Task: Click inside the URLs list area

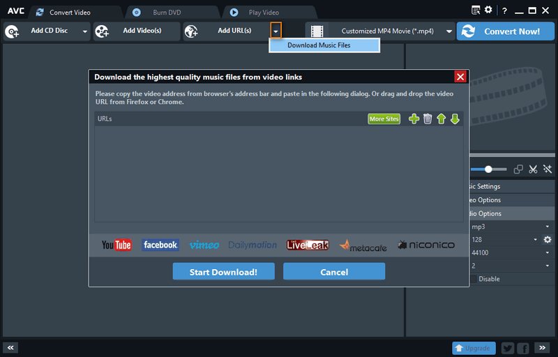Action: click(278, 174)
